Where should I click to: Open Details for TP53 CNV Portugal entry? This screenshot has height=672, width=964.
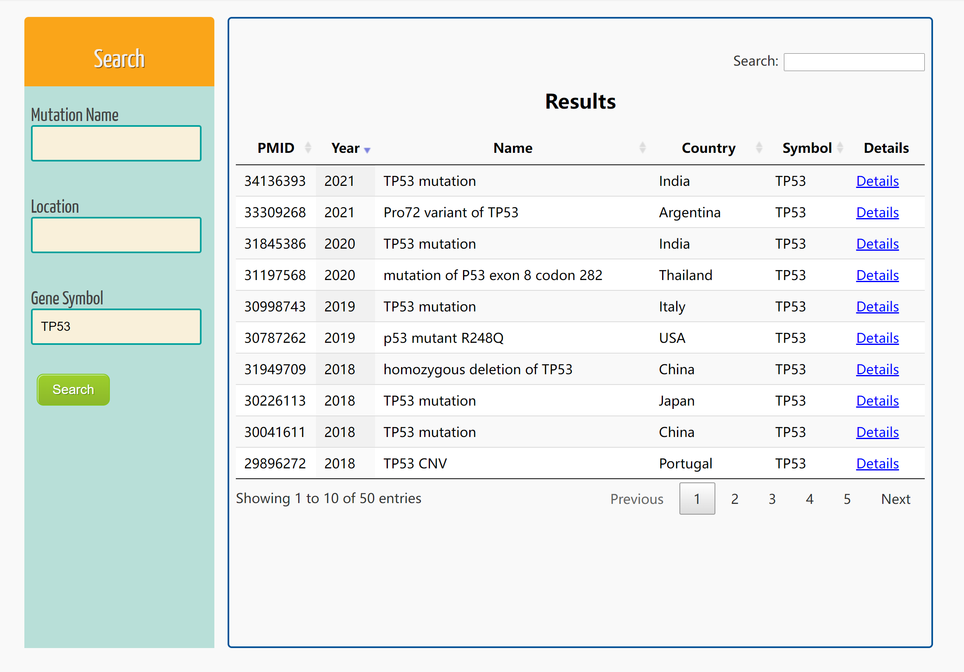[x=877, y=464]
